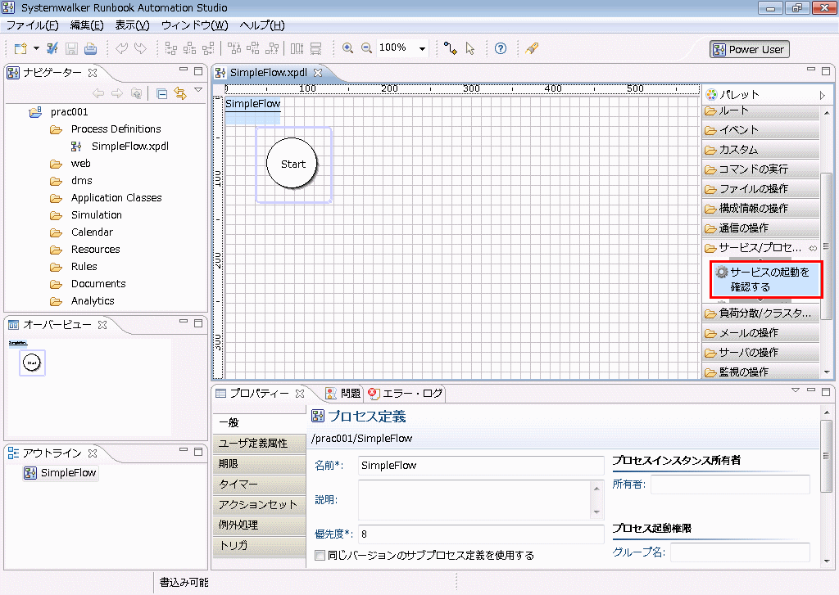Click the Help question mark icon
This screenshot has width=839, height=595.
[501, 48]
